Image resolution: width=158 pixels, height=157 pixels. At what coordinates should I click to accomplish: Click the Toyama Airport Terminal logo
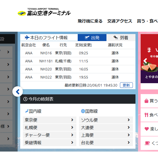[44, 12]
